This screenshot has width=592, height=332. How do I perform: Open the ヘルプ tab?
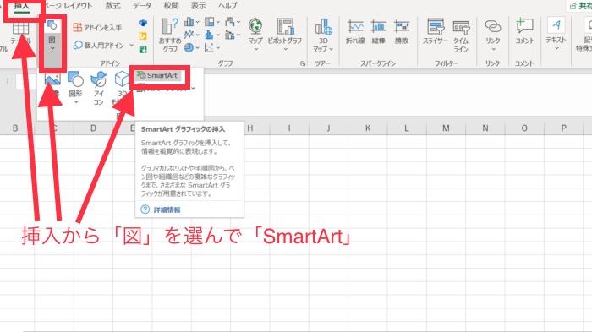click(227, 6)
